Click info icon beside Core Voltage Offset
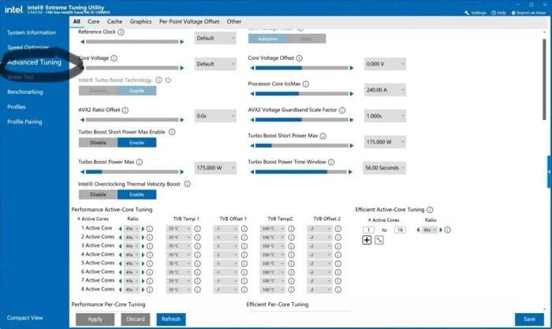 [299, 58]
